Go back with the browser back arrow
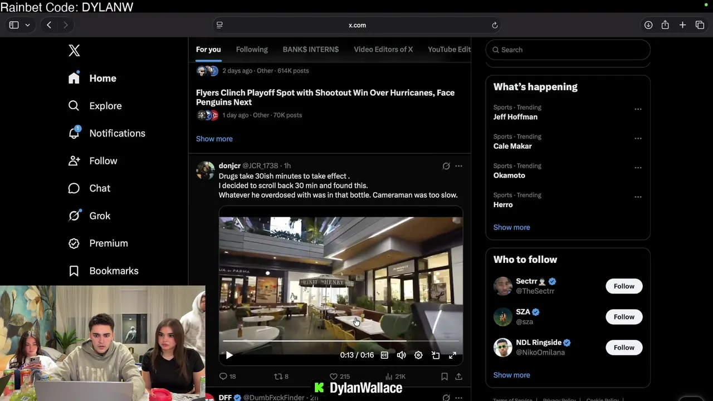Viewport: 713px width, 401px height. [x=49, y=25]
